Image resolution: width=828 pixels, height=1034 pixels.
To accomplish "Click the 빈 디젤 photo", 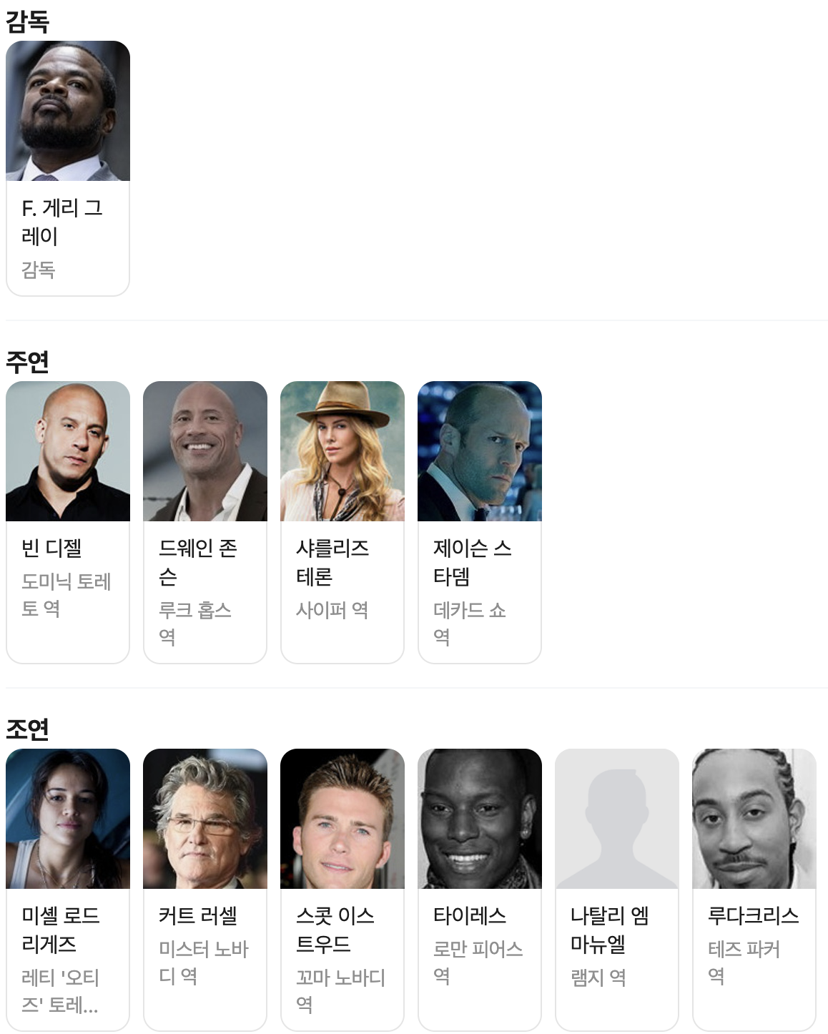I will click(68, 451).
